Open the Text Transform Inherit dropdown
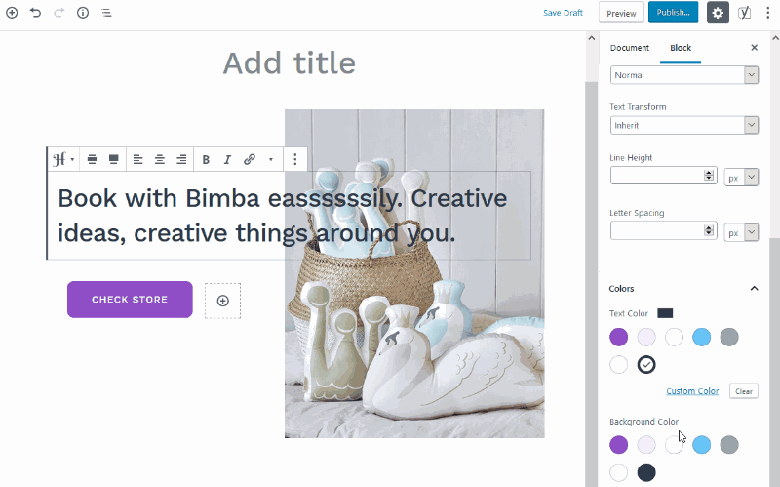This screenshot has width=780, height=487. coord(684,126)
